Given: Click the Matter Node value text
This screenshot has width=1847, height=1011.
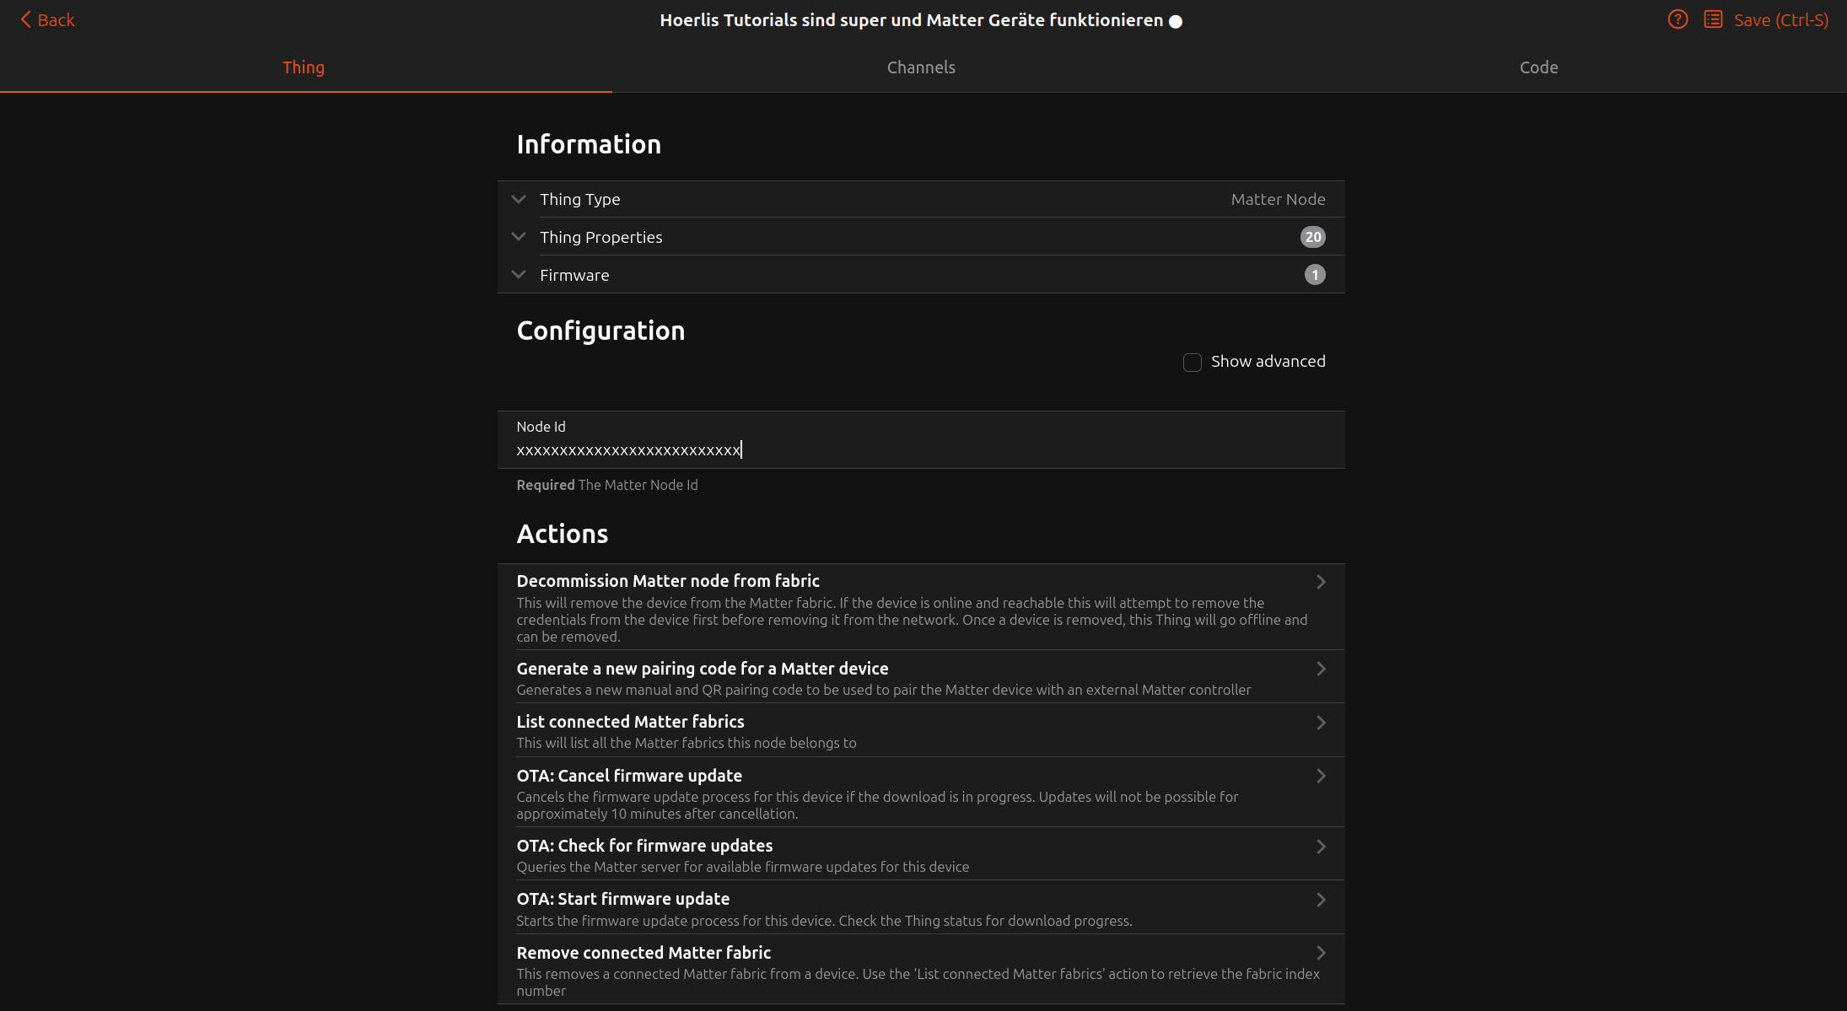Looking at the screenshot, I should (x=1278, y=199).
